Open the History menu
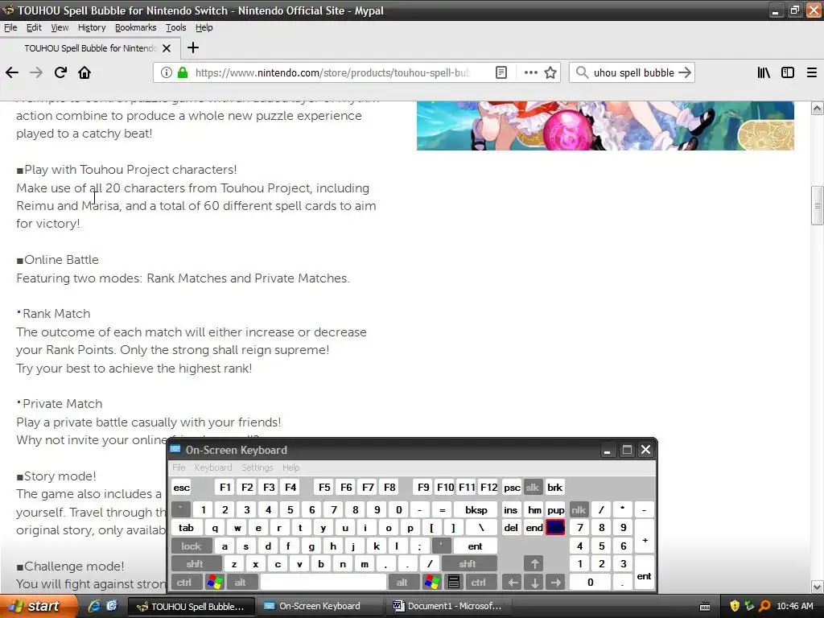824x618 pixels. pos(92,27)
